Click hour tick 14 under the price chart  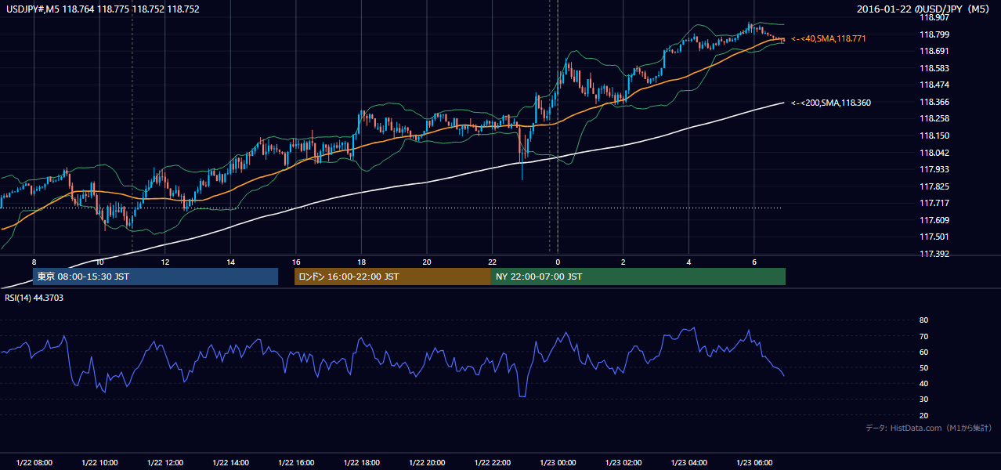(x=230, y=261)
